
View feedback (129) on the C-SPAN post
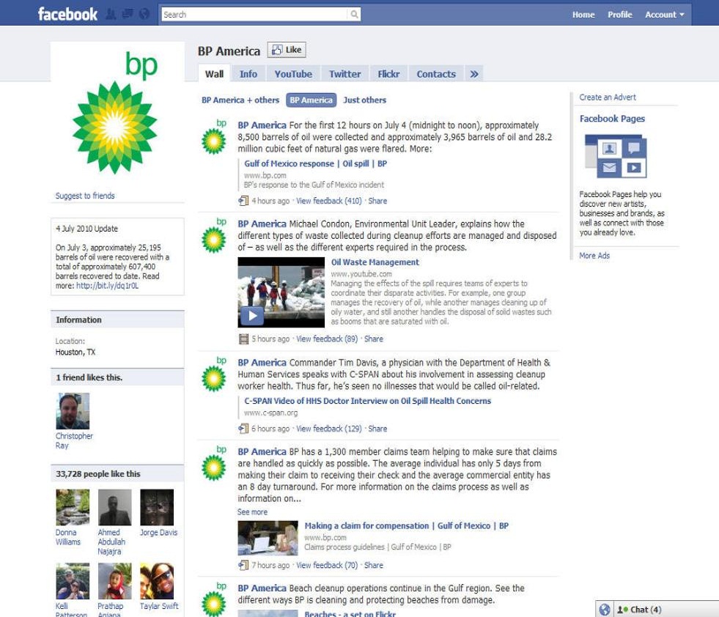[329, 429]
